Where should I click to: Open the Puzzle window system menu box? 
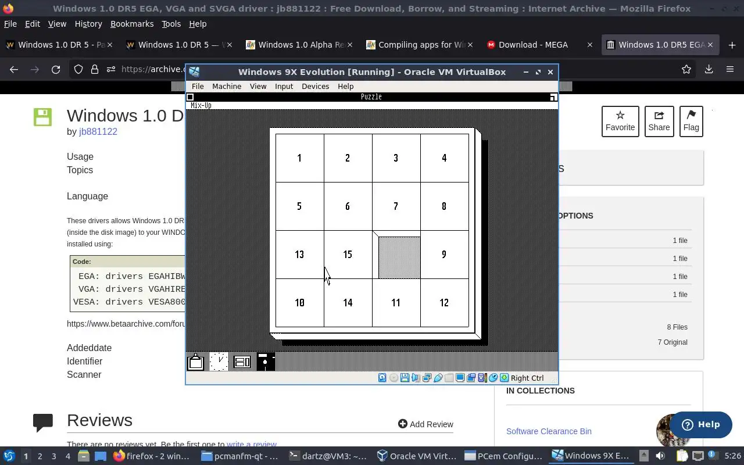pyautogui.click(x=190, y=97)
